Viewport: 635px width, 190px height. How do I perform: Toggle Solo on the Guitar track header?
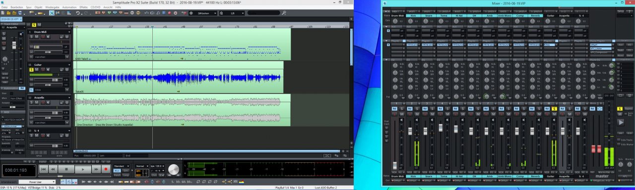point(31,69)
